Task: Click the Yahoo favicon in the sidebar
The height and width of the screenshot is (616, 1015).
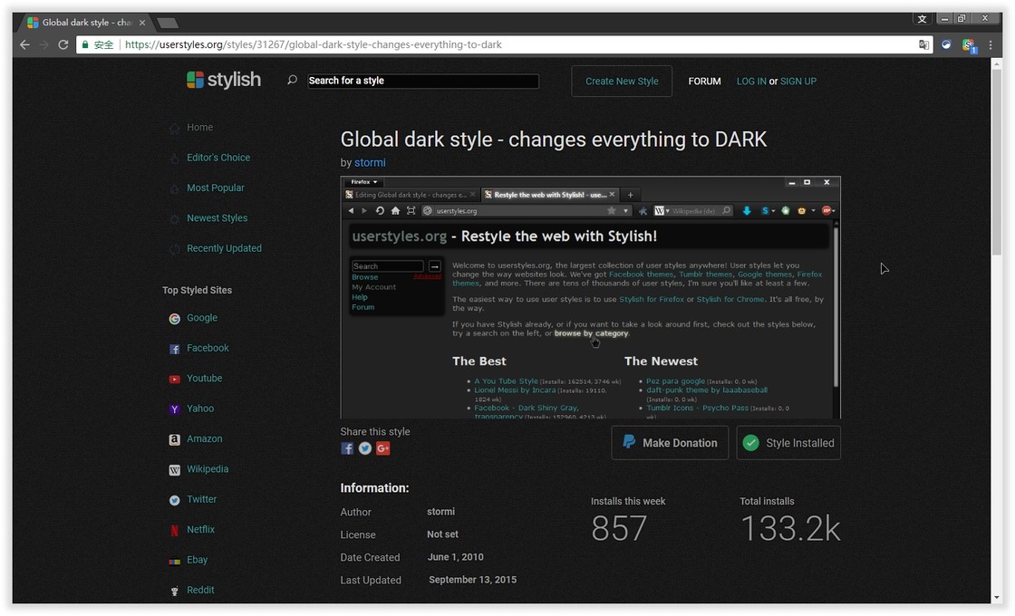Action: point(174,409)
